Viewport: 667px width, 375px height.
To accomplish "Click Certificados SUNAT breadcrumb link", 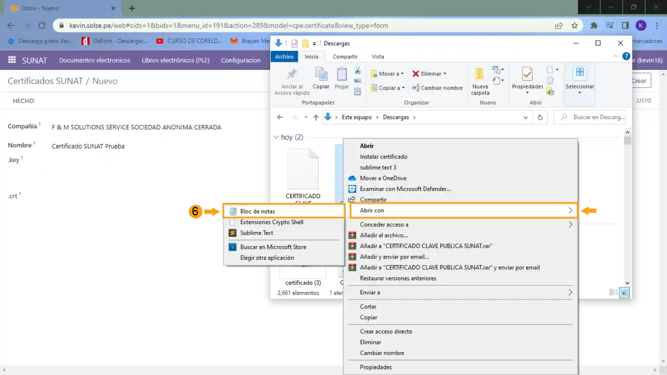I will 45,81.
